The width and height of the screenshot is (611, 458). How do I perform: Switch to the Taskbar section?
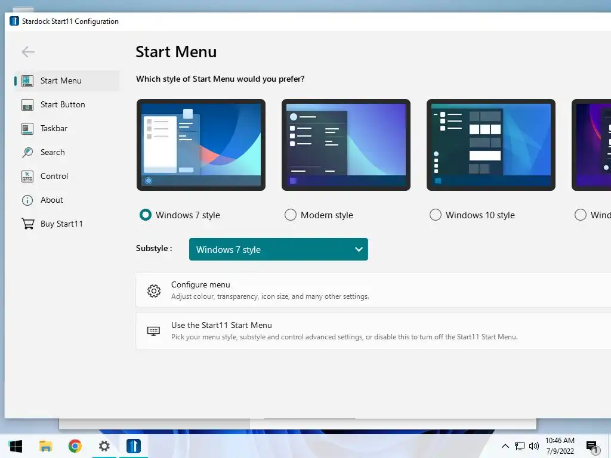click(x=67, y=129)
